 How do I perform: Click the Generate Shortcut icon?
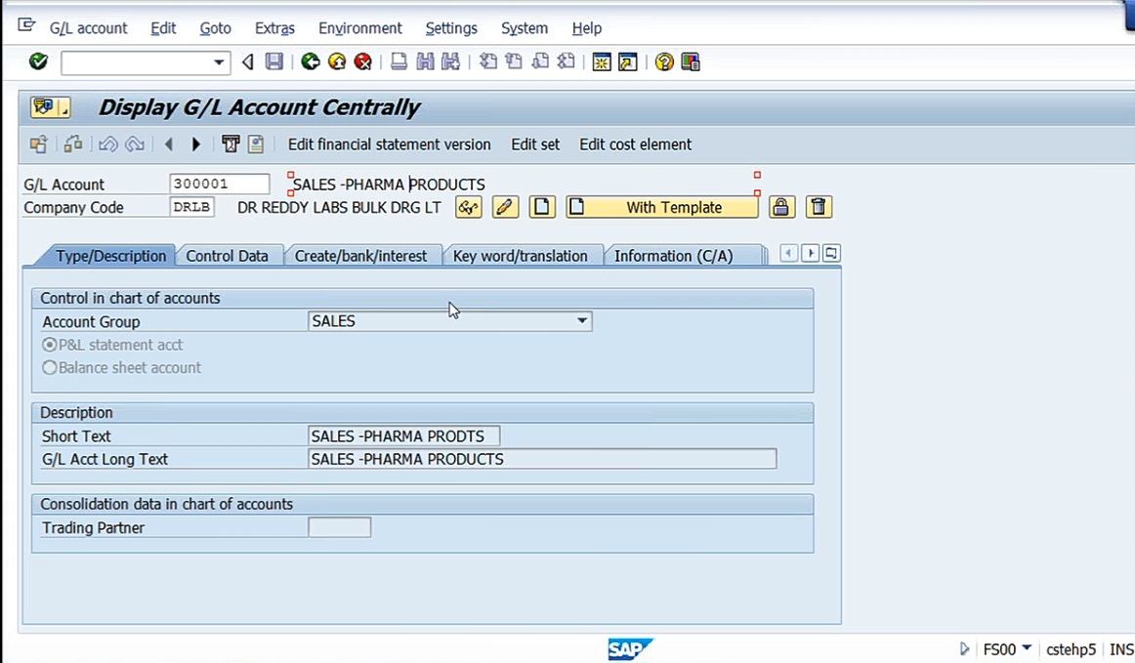pos(628,62)
